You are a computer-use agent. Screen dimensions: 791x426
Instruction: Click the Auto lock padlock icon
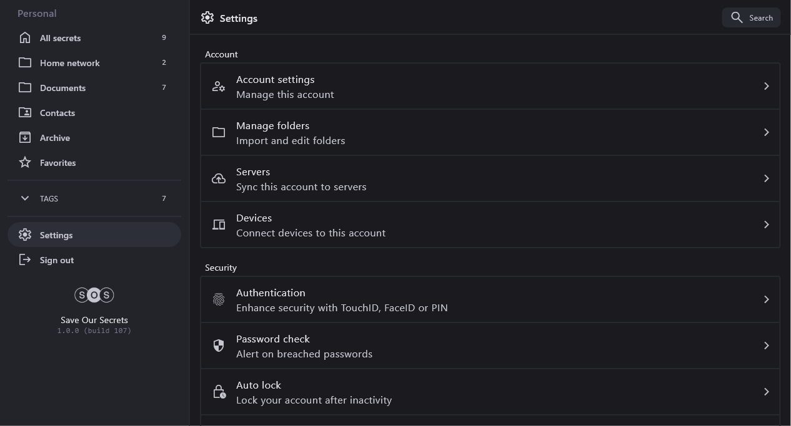[219, 392]
